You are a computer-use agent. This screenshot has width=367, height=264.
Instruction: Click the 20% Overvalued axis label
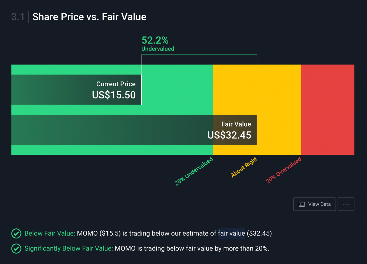coord(284,170)
